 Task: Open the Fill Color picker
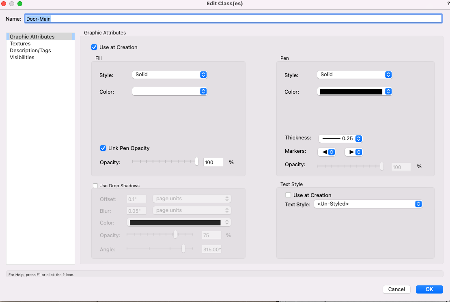170,92
